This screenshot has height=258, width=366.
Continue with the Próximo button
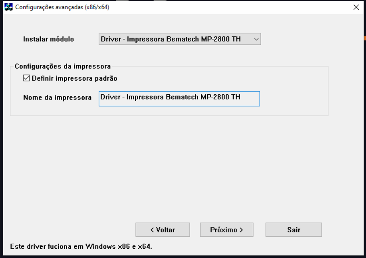click(x=227, y=230)
